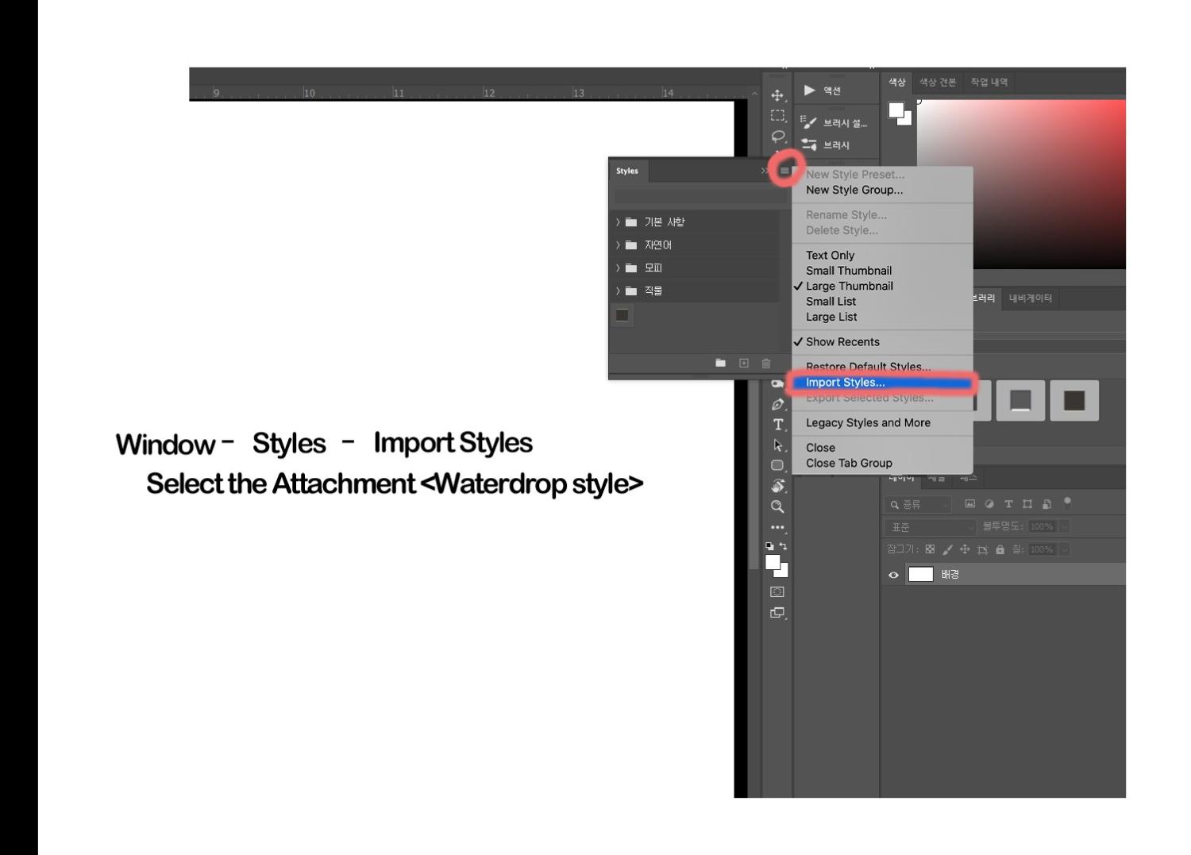This screenshot has height=855, width=1191.
Task: Expand the 모피 style group
Action: click(618, 268)
